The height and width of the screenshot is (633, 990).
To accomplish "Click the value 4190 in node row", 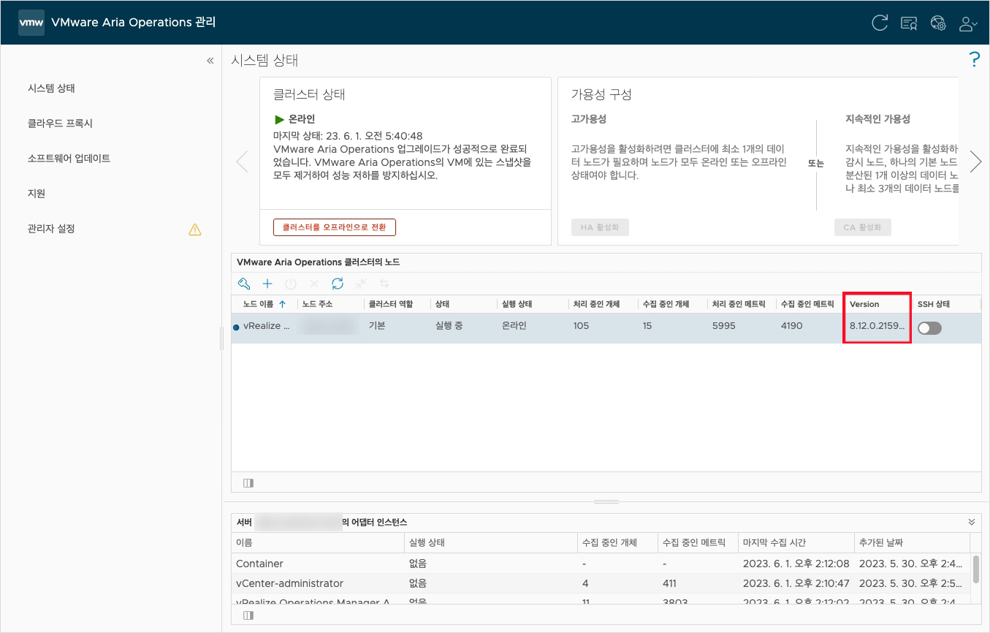I will tap(792, 326).
